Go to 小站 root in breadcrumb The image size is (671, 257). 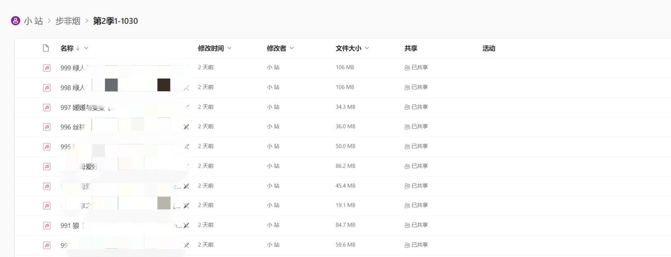pos(33,21)
